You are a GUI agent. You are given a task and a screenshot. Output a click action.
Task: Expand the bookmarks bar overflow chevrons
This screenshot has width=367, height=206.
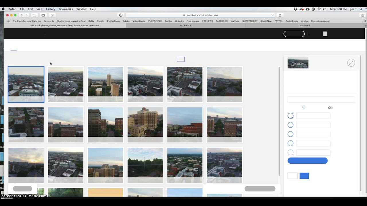click(x=365, y=21)
